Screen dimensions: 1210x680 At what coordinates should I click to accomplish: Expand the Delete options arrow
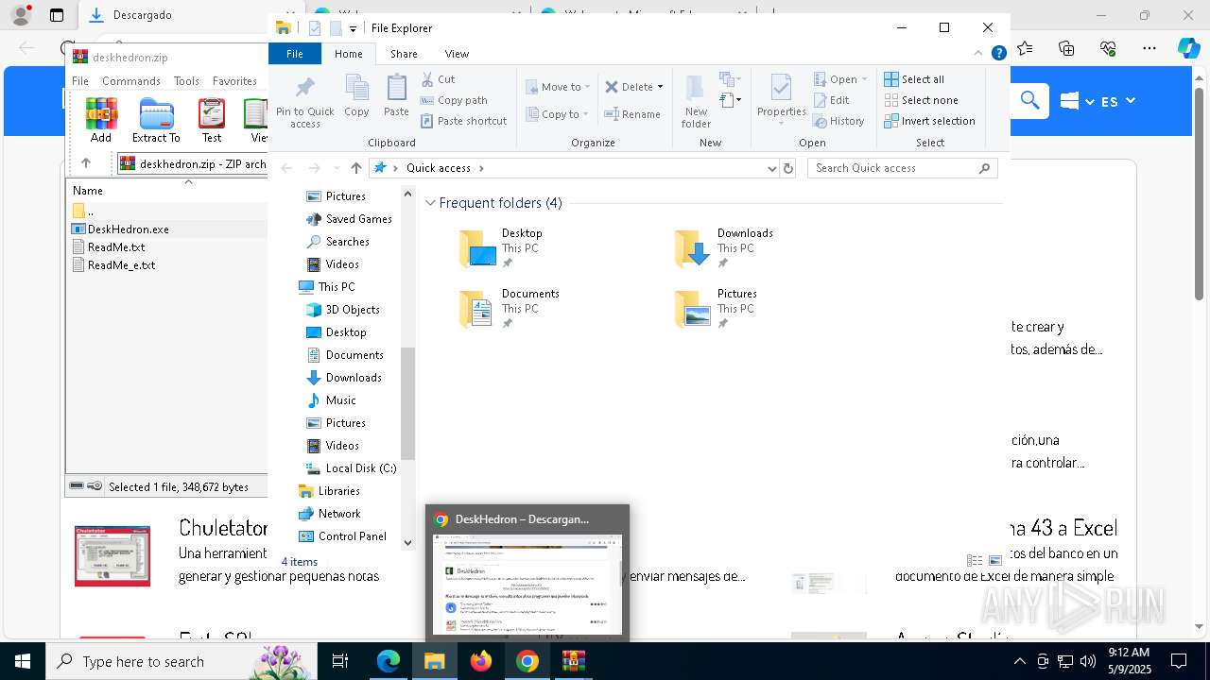660,87
